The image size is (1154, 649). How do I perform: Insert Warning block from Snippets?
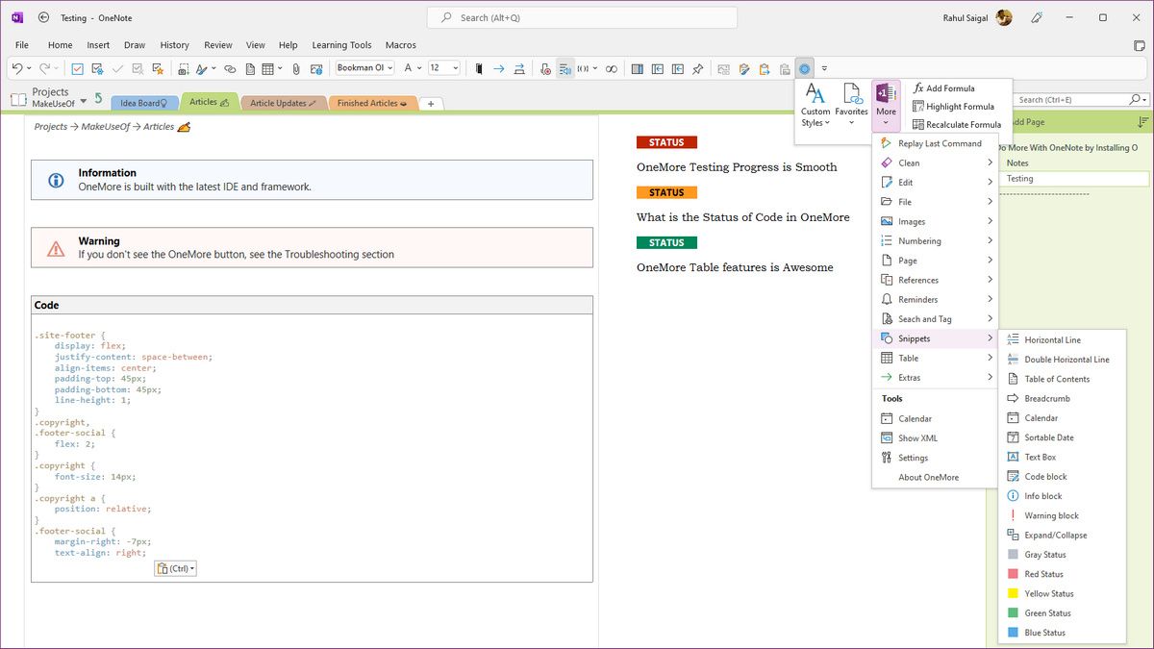(1051, 515)
